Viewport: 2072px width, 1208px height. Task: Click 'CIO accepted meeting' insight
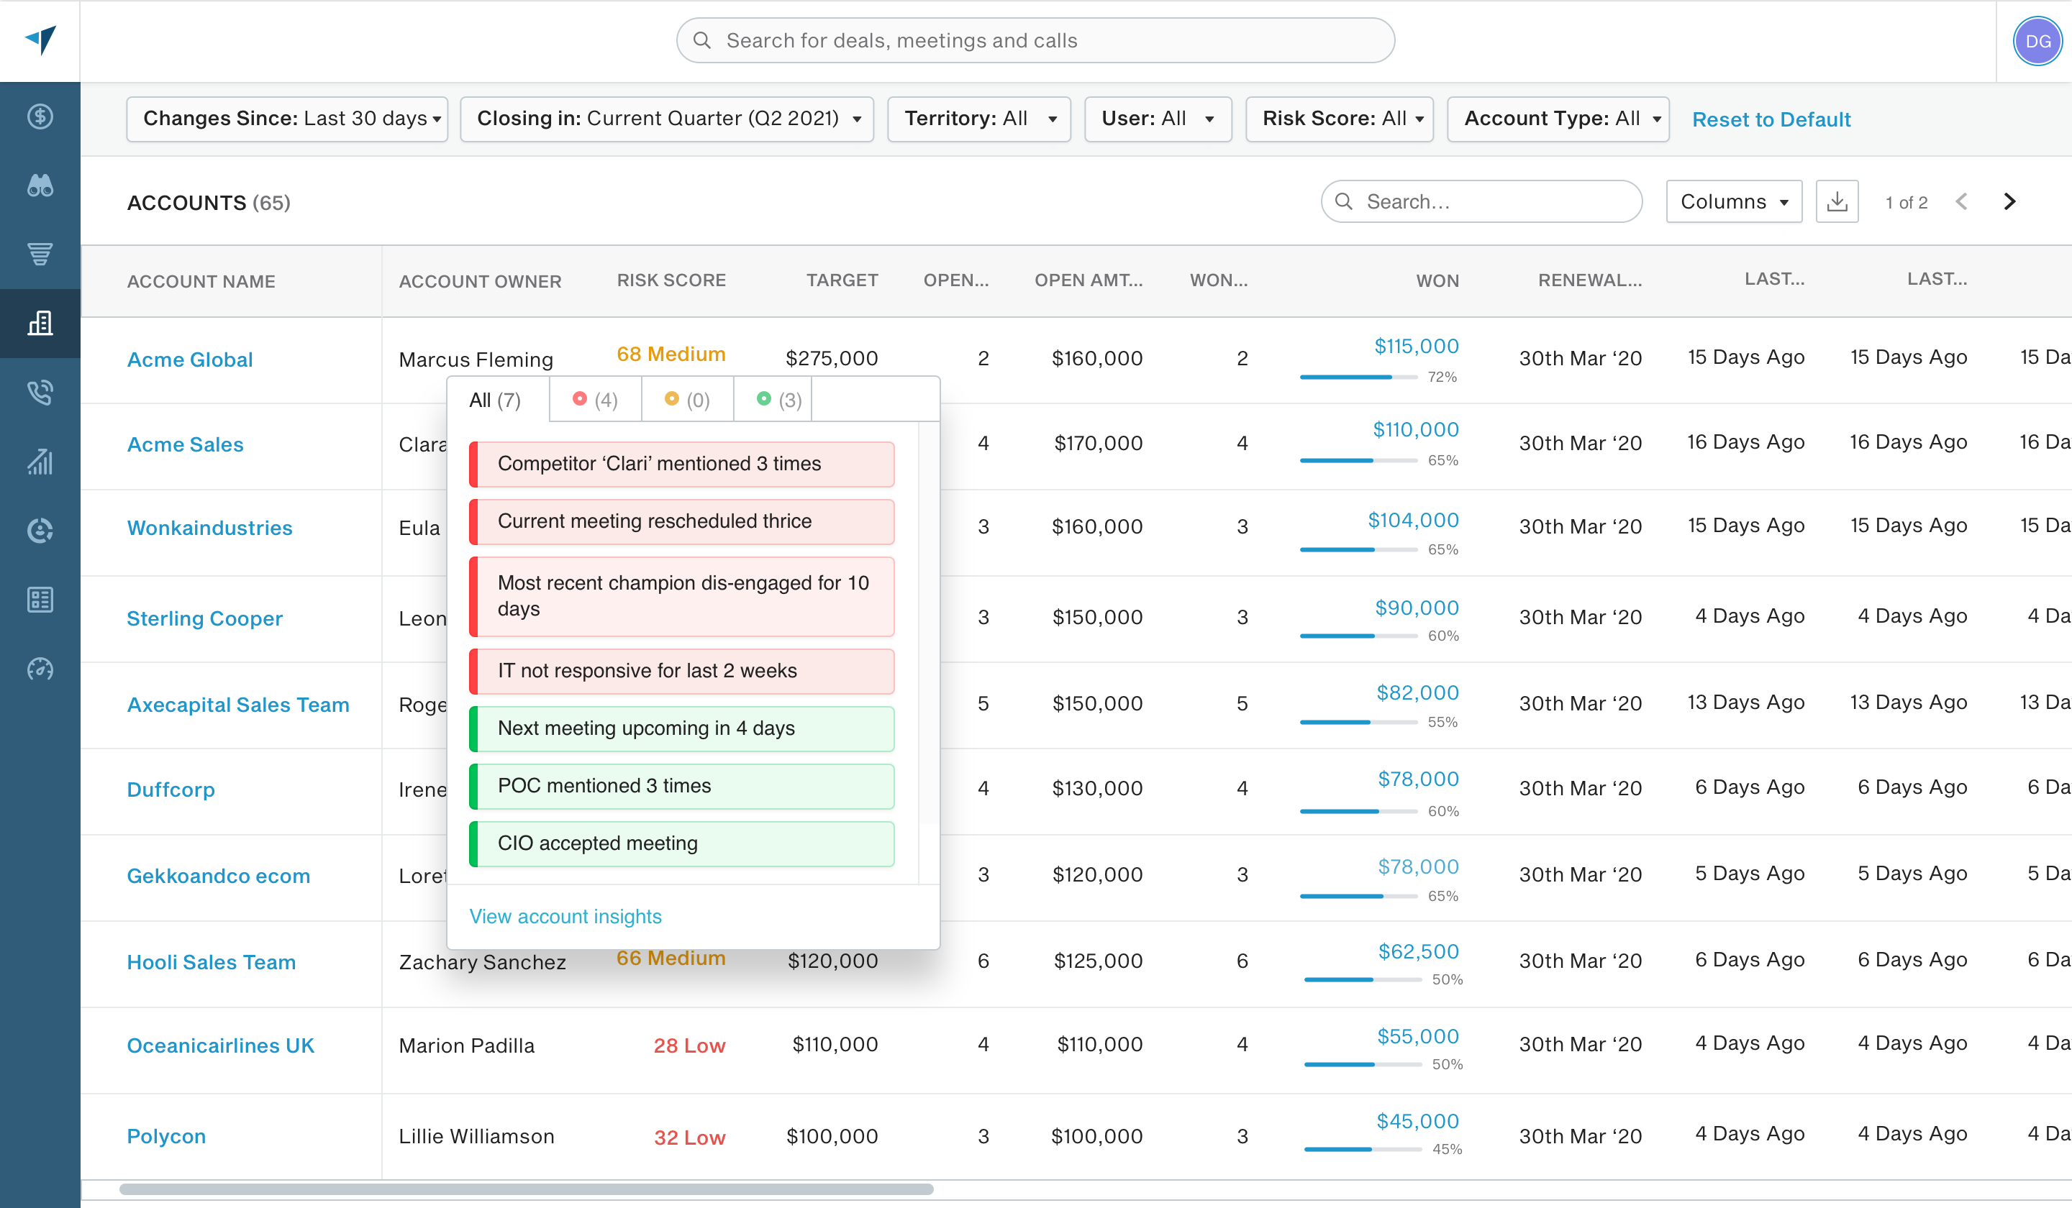click(x=681, y=844)
